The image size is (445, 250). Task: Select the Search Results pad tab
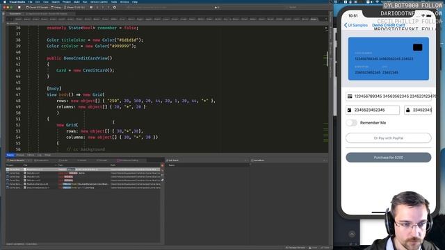tap(17, 160)
